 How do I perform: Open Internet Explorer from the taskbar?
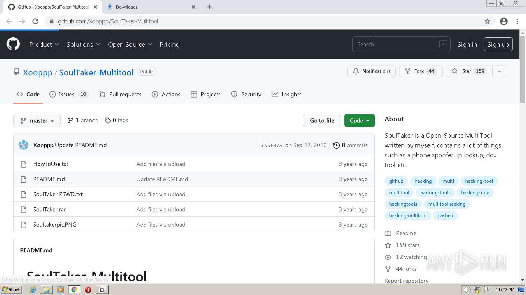pos(32,290)
